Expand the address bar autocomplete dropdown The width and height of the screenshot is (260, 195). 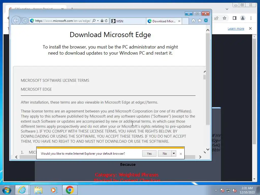[98, 21]
